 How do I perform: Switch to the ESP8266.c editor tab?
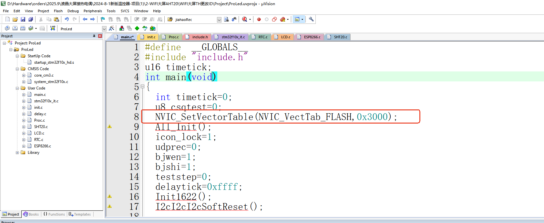coord(309,37)
